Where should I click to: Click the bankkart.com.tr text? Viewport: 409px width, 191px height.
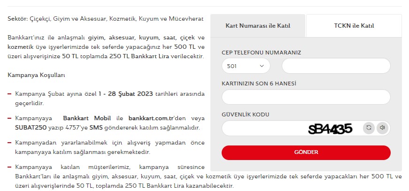pos(151,118)
